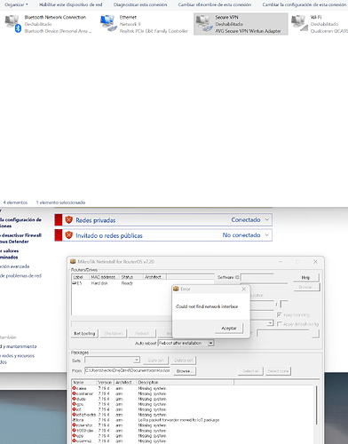The height and width of the screenshot is (444, 348).
Task: Click the E:\ hard disk drive icon
Action: pyautogui.click(x=74, y=283)
